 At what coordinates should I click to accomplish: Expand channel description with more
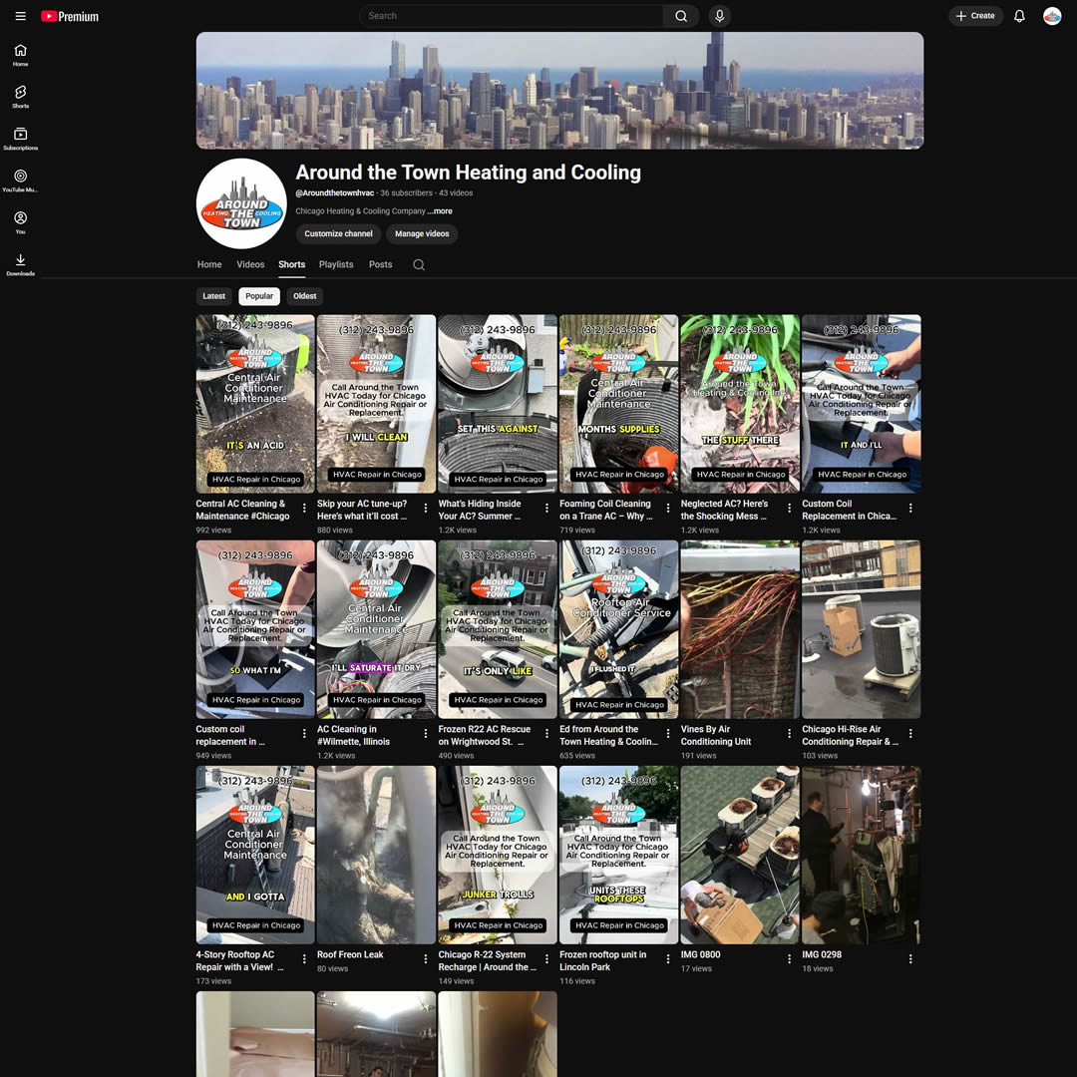441,211
